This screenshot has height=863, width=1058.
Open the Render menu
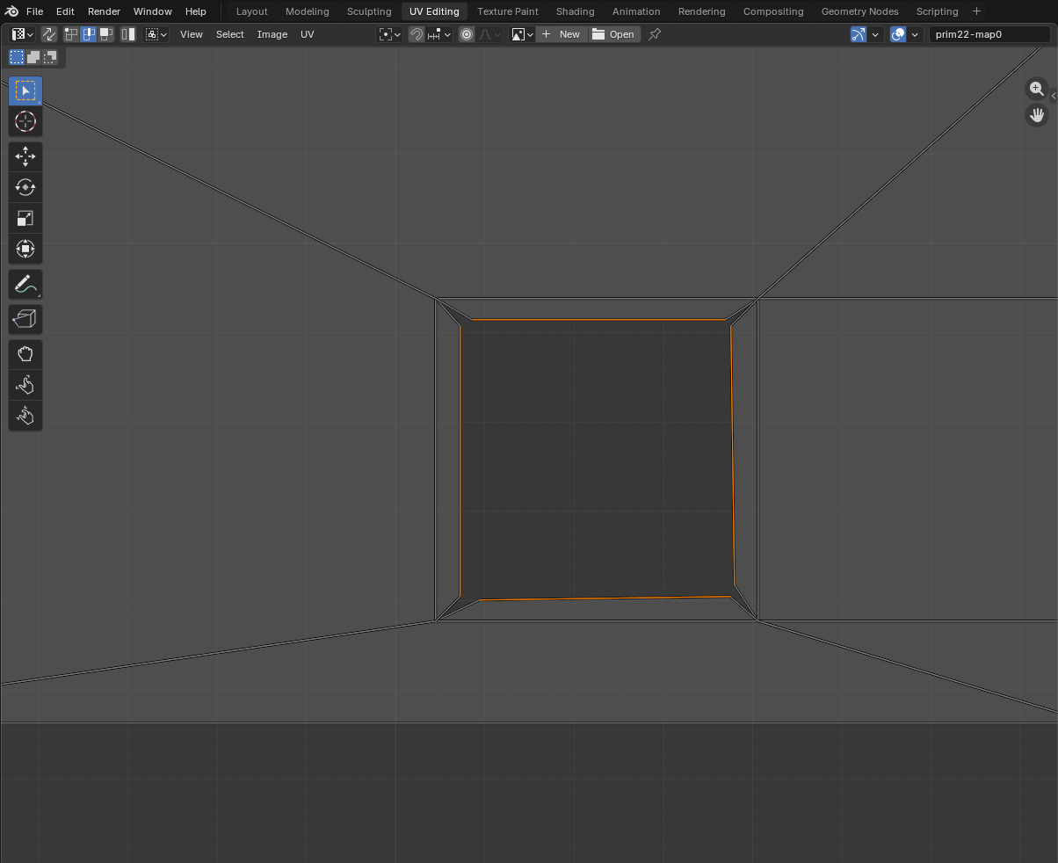pos(104,11)
